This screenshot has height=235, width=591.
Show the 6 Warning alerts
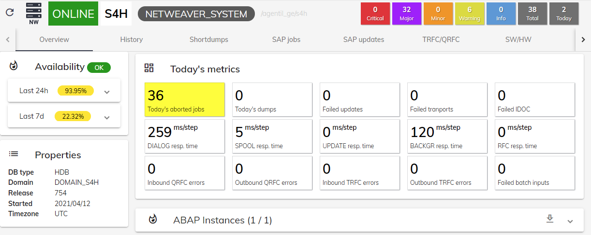pos(469,14)
